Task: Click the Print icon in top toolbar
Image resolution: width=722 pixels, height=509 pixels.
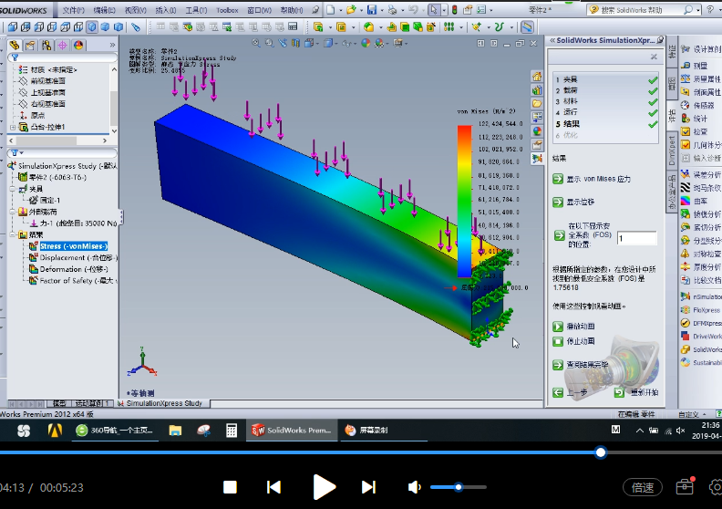Action: [392, 10]
